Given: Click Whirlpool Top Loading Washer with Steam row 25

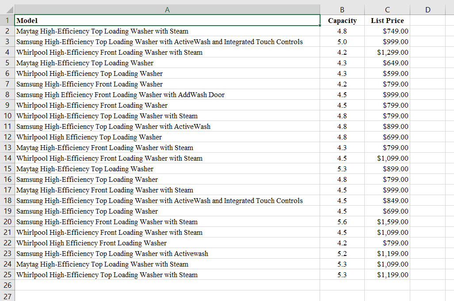Looking at the screenshot, I should (x=167, y=275).
